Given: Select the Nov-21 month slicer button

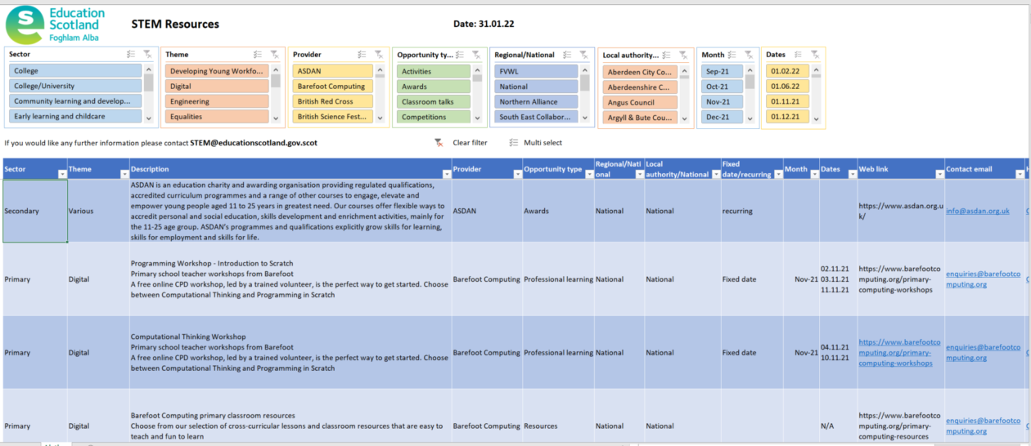Looking at the screenshot, I should [722, 101].
